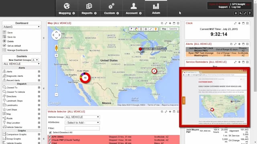This screenshot has width=257, height=144.
Task: Click the wrench settings icon in header
Action: pos(241,13)
